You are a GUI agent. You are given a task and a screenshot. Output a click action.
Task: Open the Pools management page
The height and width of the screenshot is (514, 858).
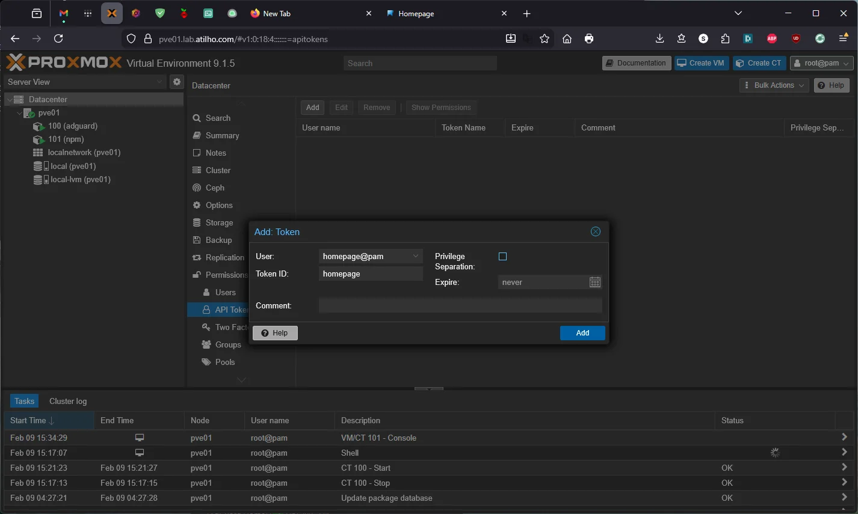pyautogui.click(x=226, y=362)
